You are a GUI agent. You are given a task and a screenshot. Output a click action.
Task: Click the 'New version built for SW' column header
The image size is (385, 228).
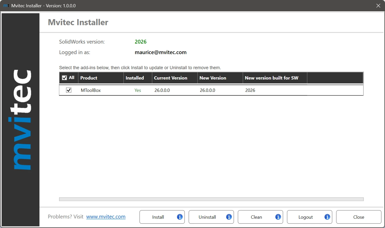(271, 78)
